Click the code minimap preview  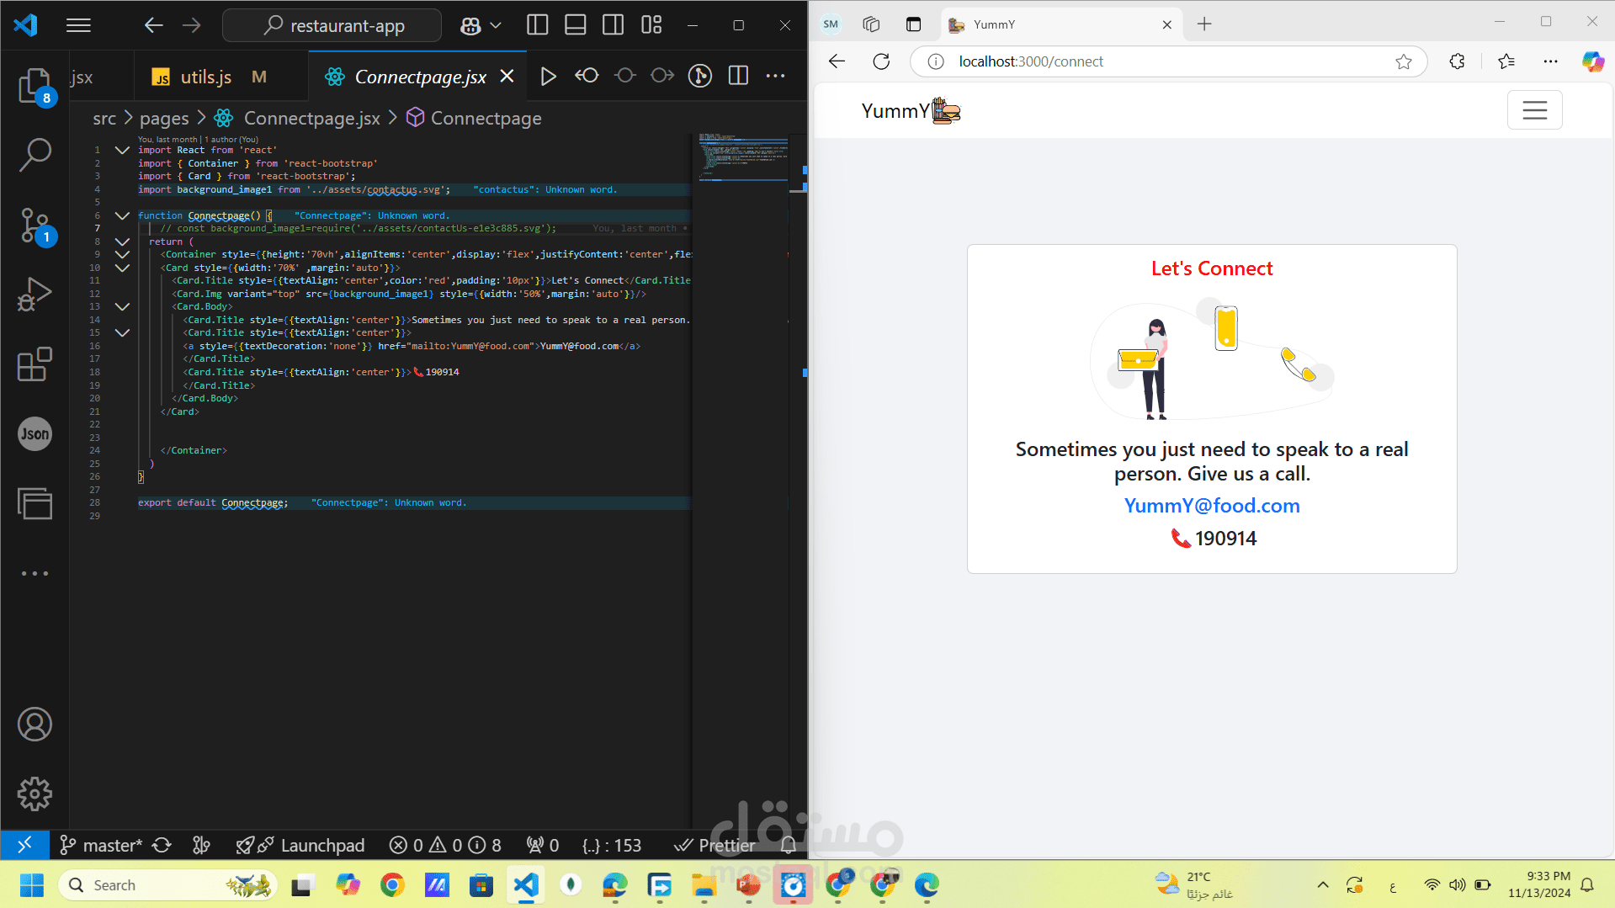pyautogui.click(x=743, y=157)
